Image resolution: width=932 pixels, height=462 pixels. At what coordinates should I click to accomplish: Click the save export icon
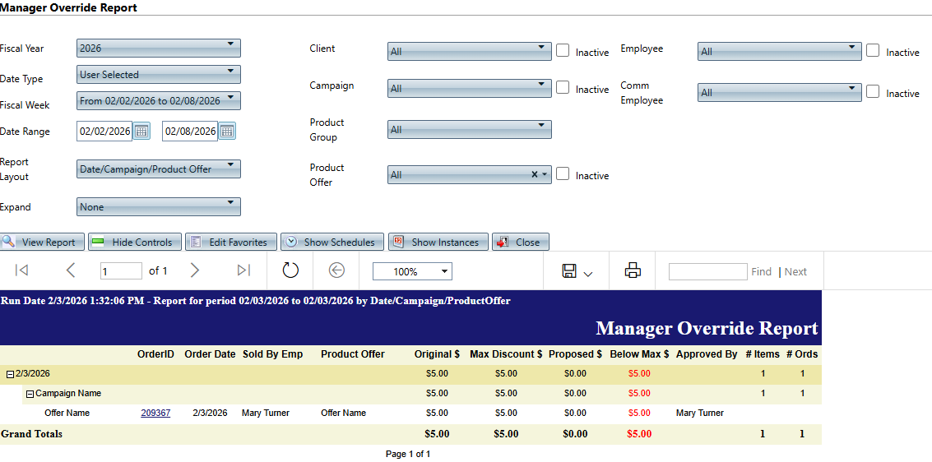click(569, 270)
